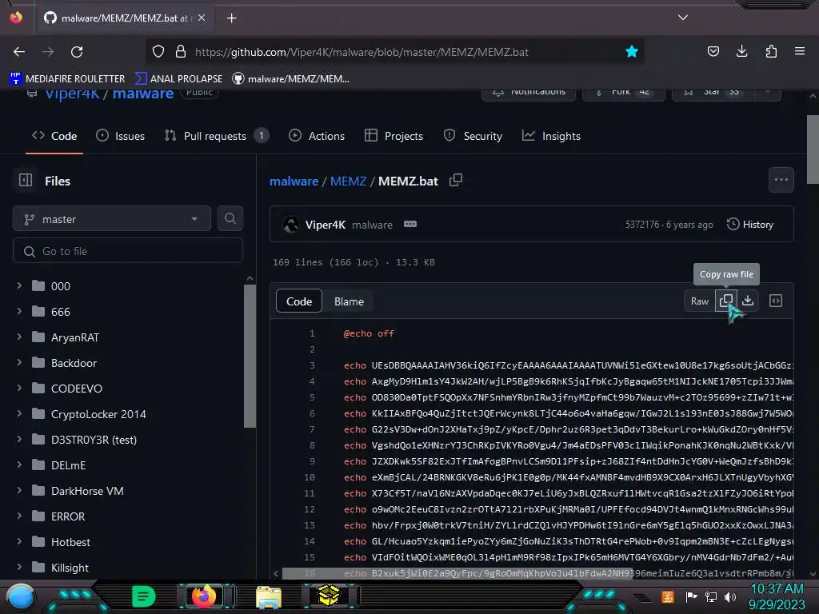
Task: Select the Insights tab
Action: point(551,136)
